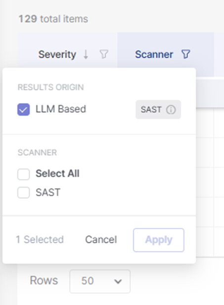
Task: Click the Severity column header label
Action: 57,54
